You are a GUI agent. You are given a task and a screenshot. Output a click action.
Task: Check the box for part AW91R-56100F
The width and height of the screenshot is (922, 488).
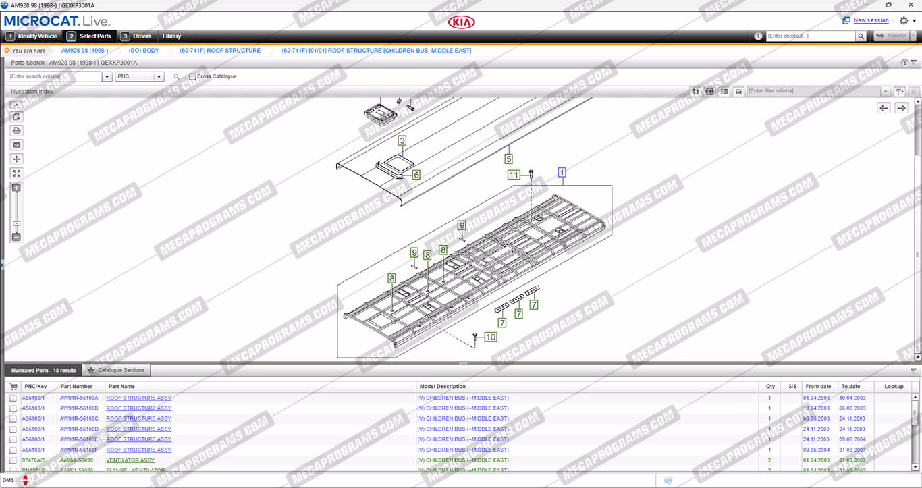(x=13, y=450)
